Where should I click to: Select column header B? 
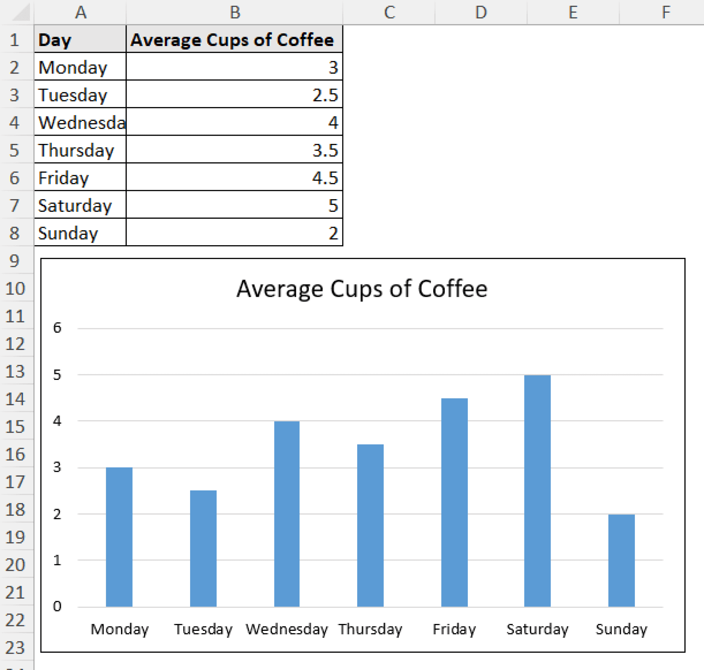[x=234, y=12]
